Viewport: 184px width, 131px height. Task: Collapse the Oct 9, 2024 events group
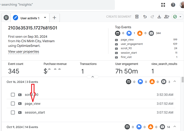pyautogui.click(x=175, y=127)
